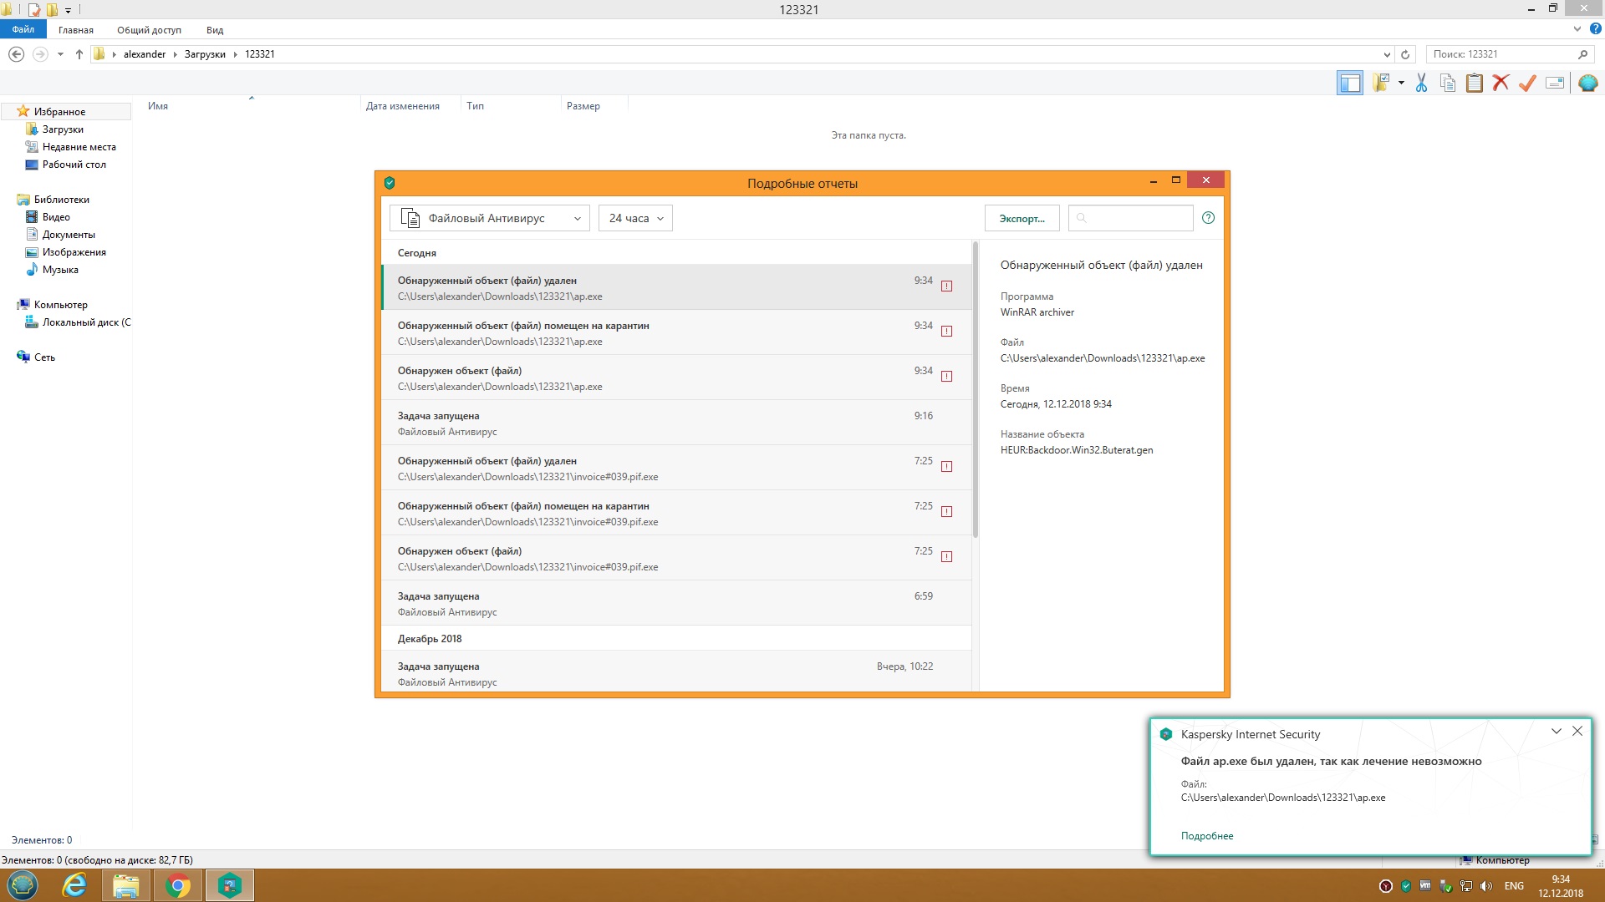
Task: Expand the 24 часа period dropdown
Action: 635,218
